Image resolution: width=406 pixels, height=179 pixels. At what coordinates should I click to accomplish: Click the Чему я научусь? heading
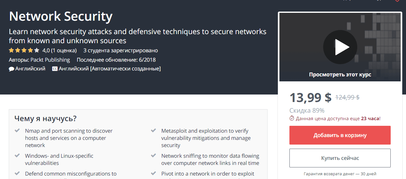click(46, 119)
